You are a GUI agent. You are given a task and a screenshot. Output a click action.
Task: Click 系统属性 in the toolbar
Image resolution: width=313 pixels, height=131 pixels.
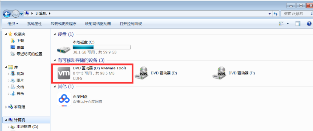(x=34, y=24)
